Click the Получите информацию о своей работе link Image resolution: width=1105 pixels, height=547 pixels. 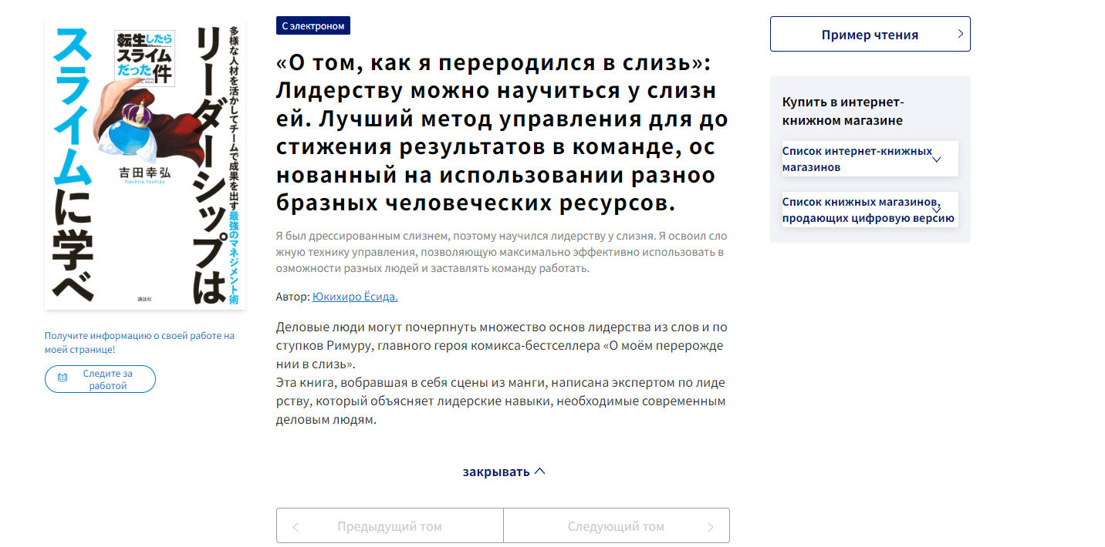[139, 342]
